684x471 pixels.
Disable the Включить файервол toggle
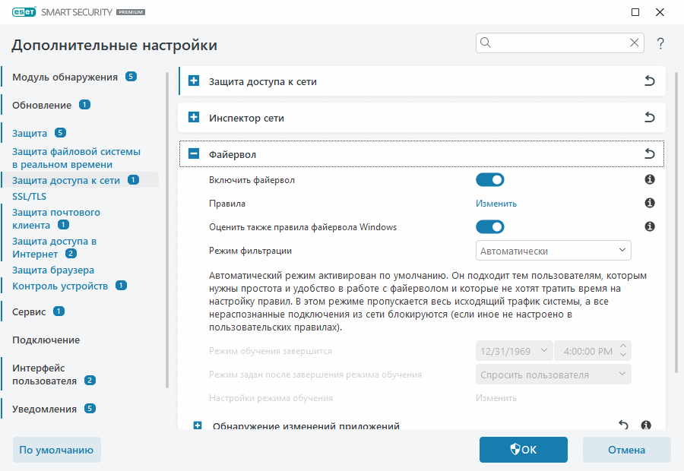[x=490, y=179]
